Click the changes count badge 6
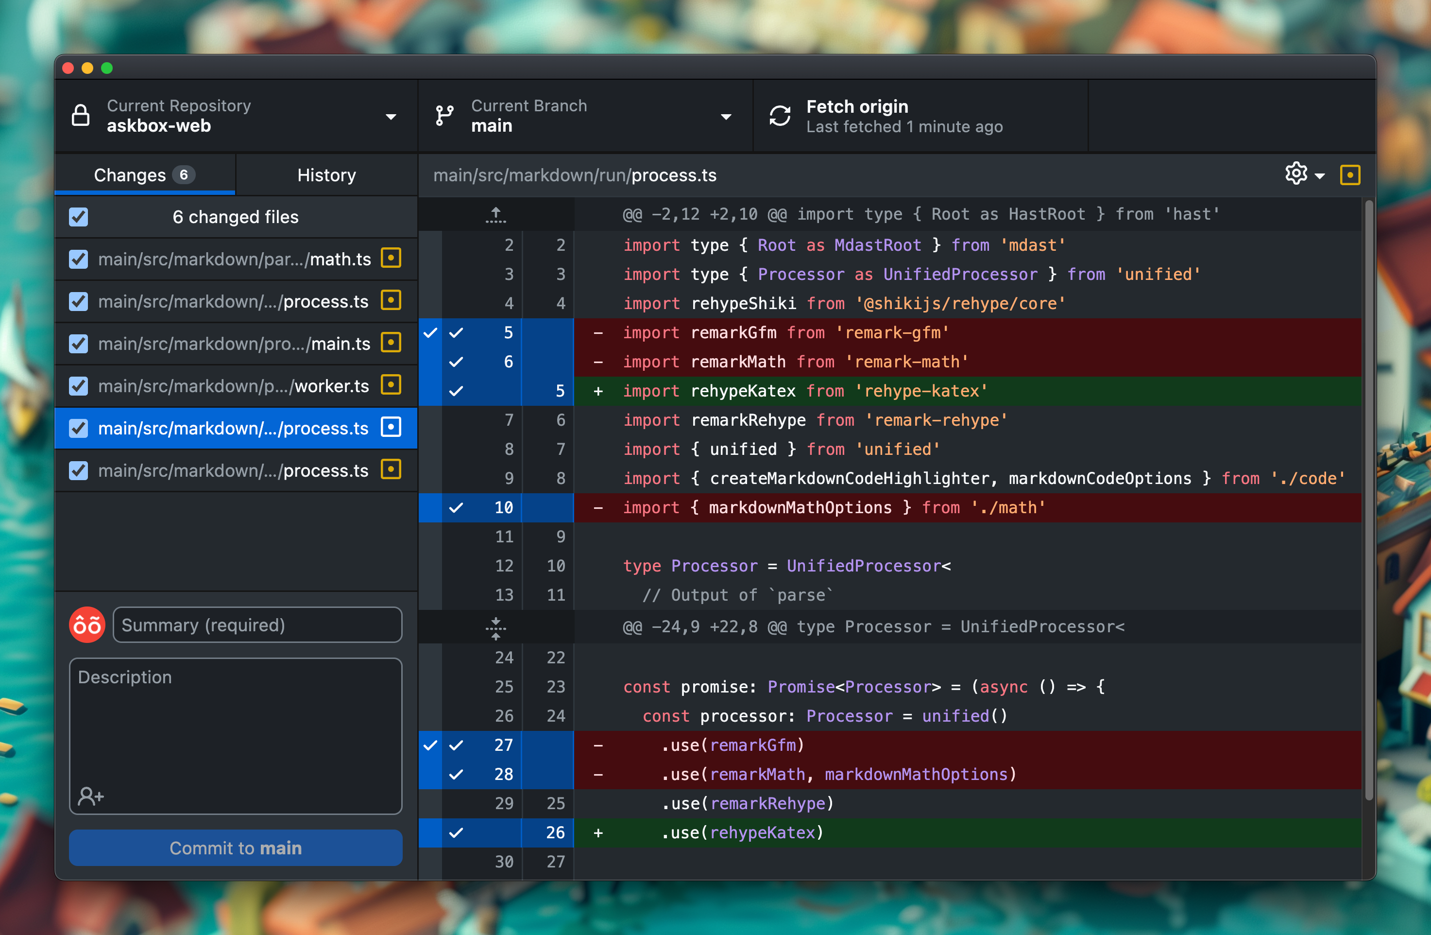Screen dimensions: 1431x935 pyautogui.click(x=184, y=174)
